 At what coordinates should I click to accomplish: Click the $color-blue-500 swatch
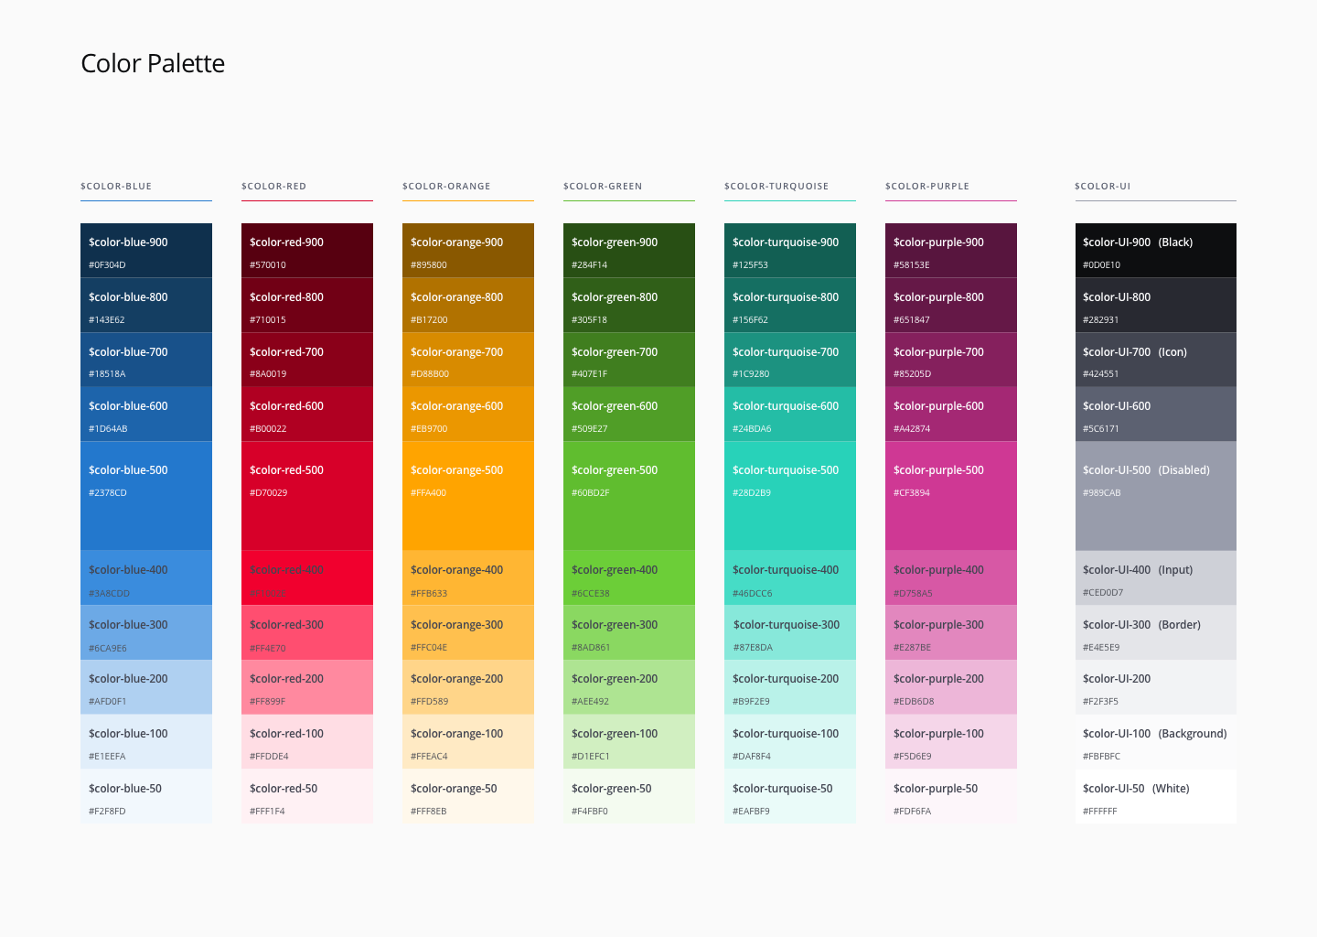point(146,496)
